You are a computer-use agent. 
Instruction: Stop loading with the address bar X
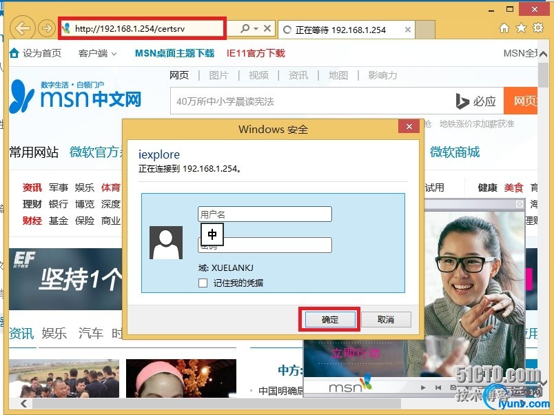pyautogui.click(x=267, y=28)
